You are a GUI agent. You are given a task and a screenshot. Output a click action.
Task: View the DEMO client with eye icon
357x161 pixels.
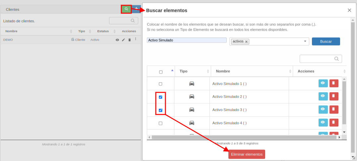[117, 40]
